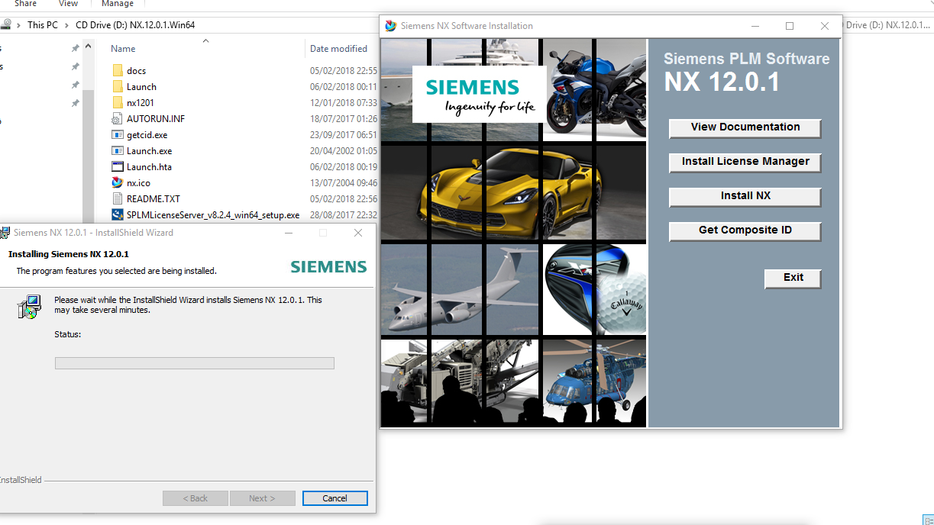Open the Manage ribbon tab
Image resolution: width=934 pixels, height=525 pixels.
pyautogui.click(x=117, y=4)
